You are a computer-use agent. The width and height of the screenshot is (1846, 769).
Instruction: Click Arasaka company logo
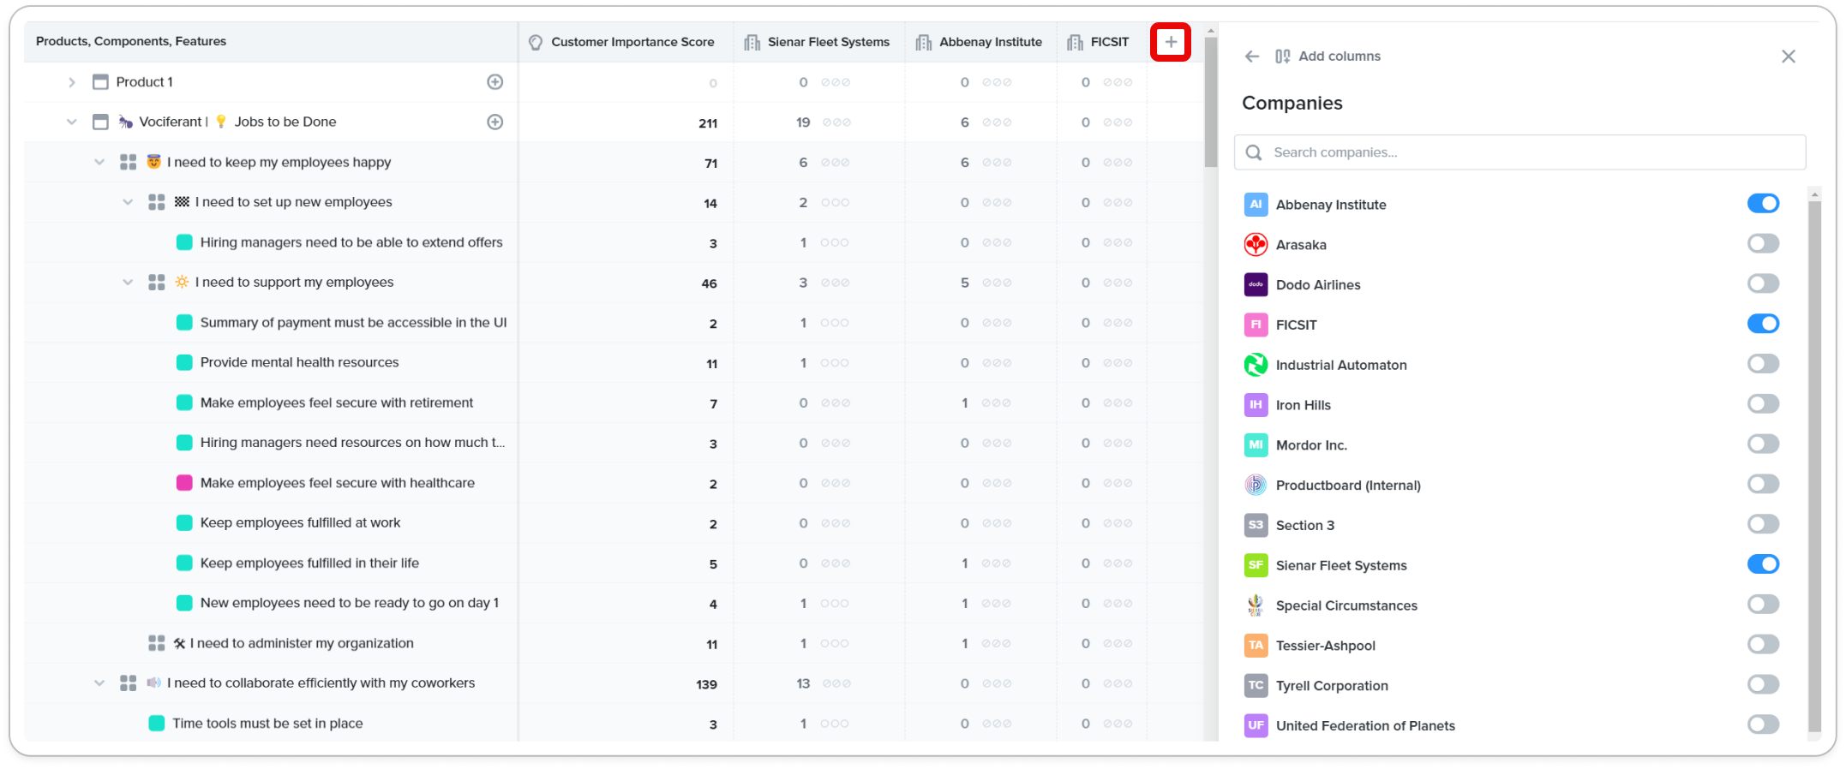[1256, 245]
